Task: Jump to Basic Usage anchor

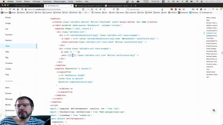Action: [211, 18]
